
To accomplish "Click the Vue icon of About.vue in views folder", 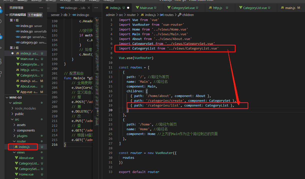I will [x=16, y=158].
